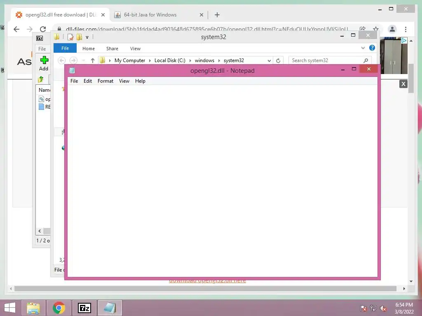Open the Notepad Help menu
Viewport: 422px width, 316px height.
[x=140, y=81]
